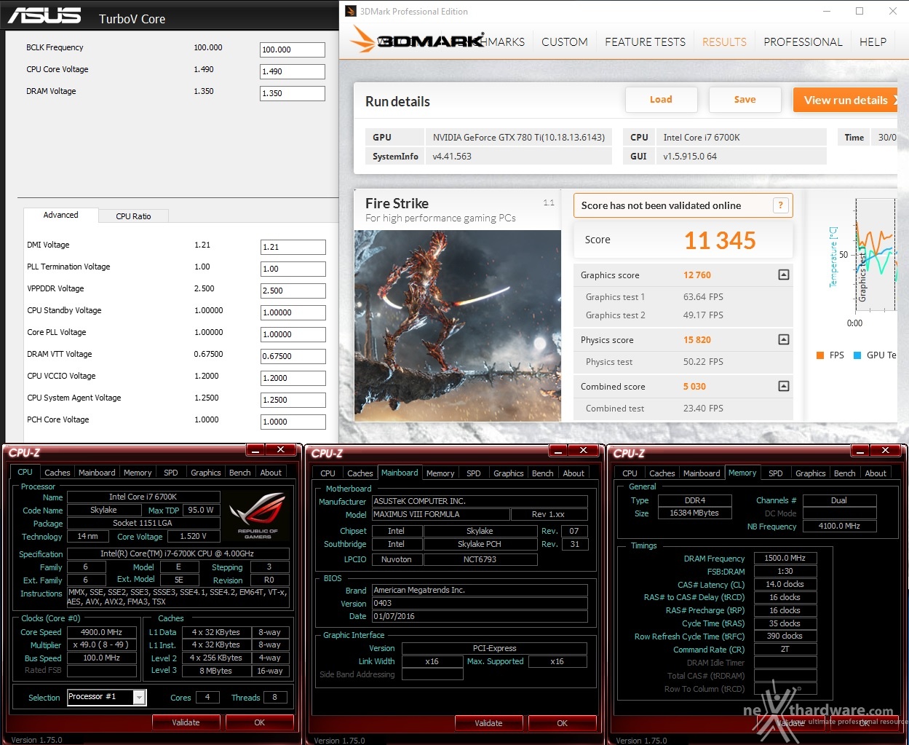This screenshot has height=745, width=909.
Task: Click the BCLK Frequency input field
Action: tap(293, 50)
